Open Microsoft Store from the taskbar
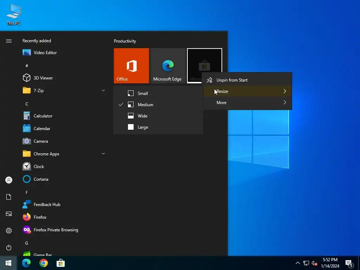The height and width of the screenshot is (270, 360). tap(60, 263)
